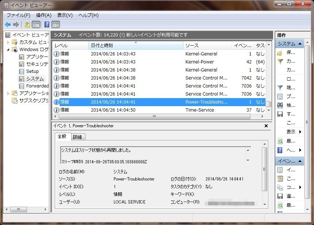This screenshot has height=225, width=314.
Task: Toggle the show/hide action pane icon
Action: pos(56,24)
